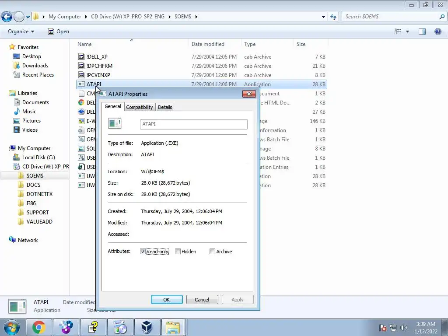Select the $OEM$ folder in tree

(35, 176)
